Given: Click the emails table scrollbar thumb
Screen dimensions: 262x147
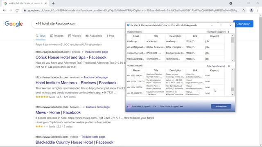Looking at the screenshot, I should (x=233, y=40).
